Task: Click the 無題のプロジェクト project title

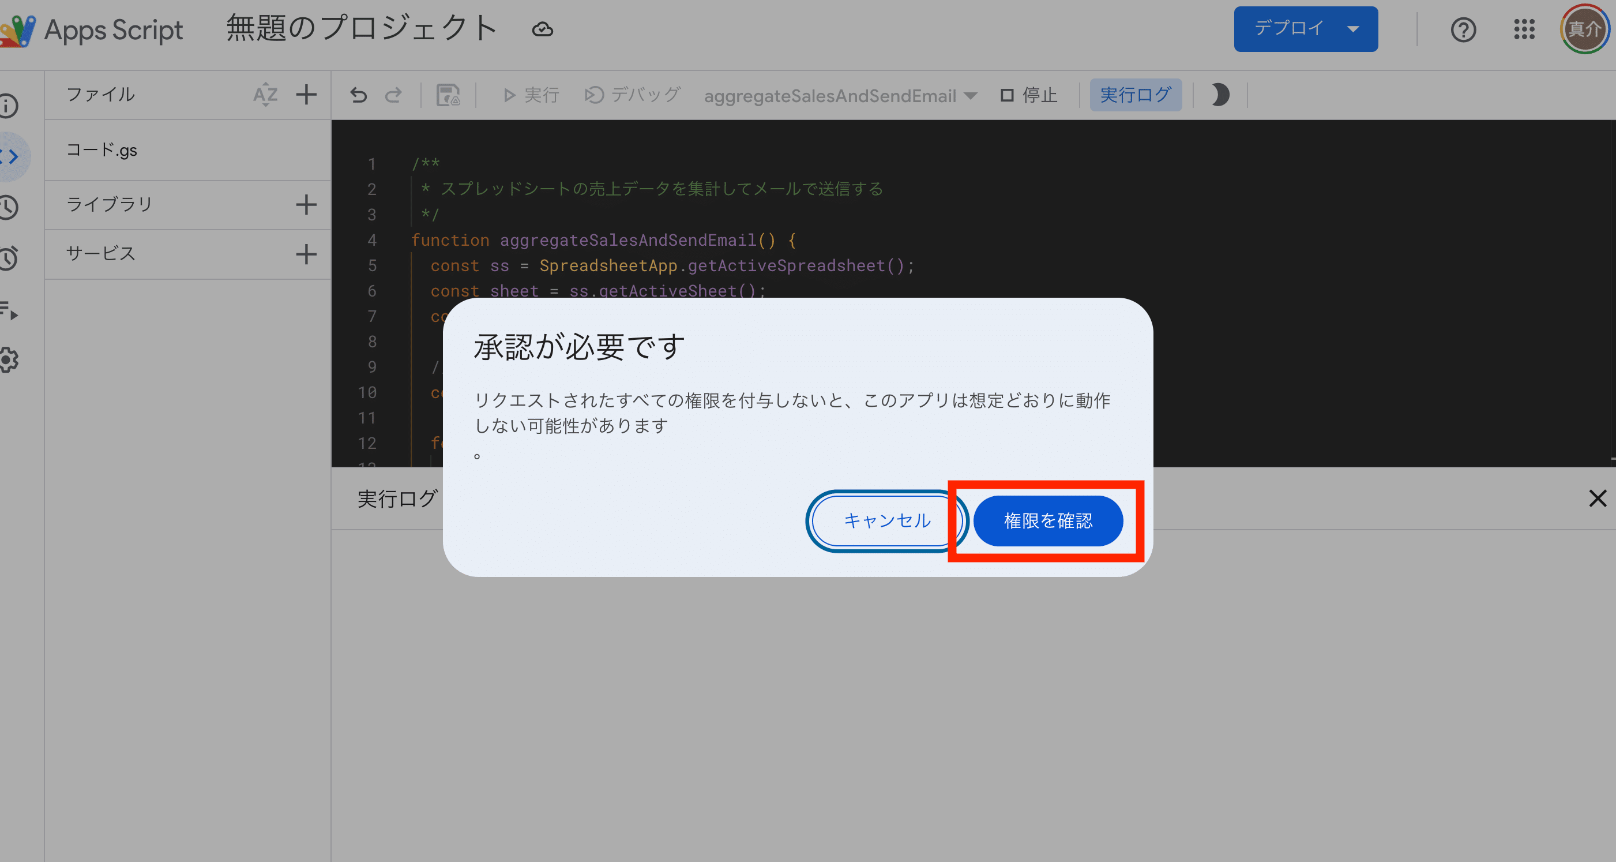Action: (362, 29)
